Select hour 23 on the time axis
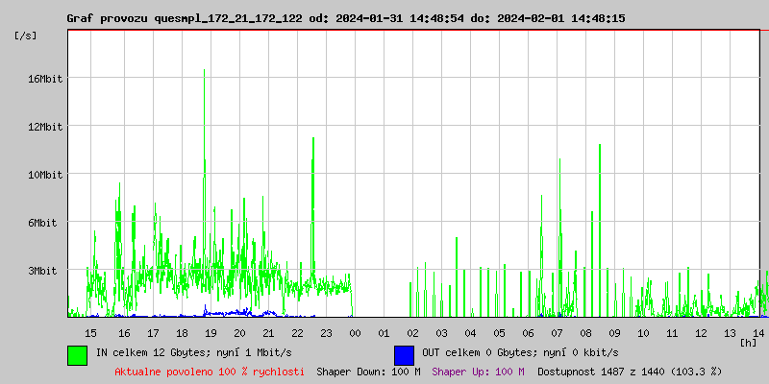 coord(326,332)
